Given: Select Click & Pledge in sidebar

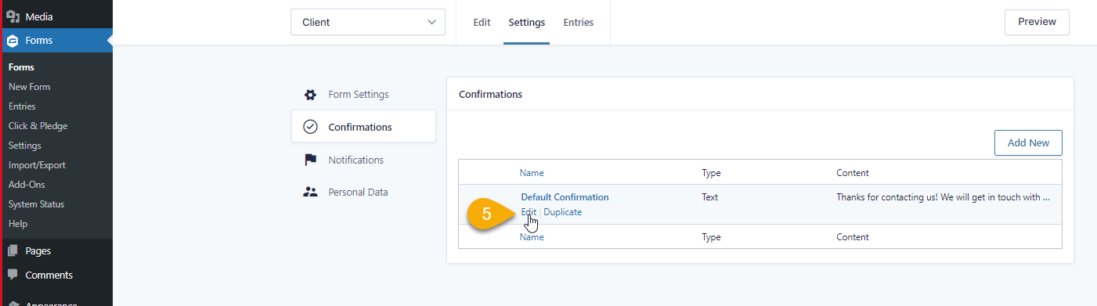Looking at the screenshot, I should click(x=38, y=126).
